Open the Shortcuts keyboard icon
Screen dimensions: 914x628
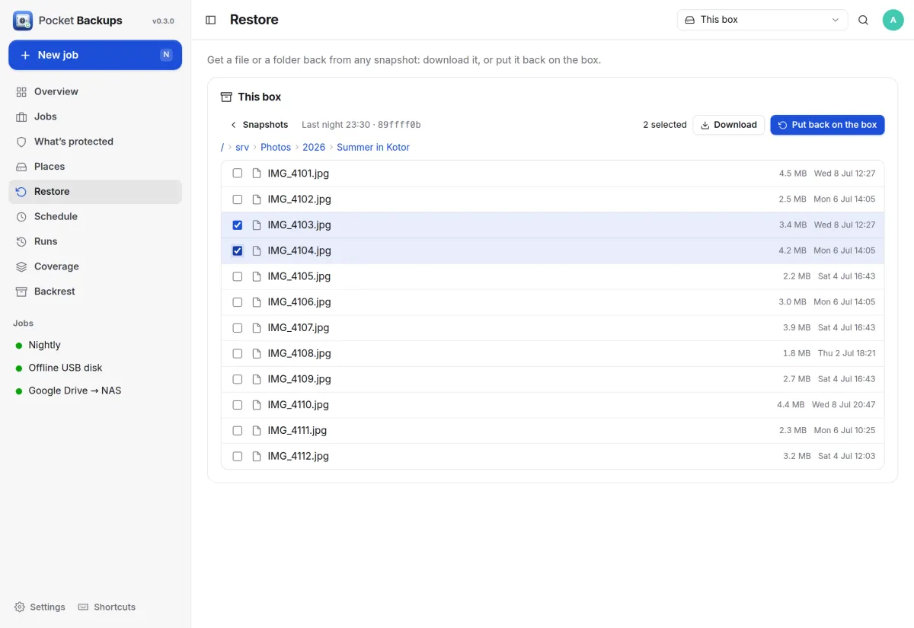pos(84,607)
